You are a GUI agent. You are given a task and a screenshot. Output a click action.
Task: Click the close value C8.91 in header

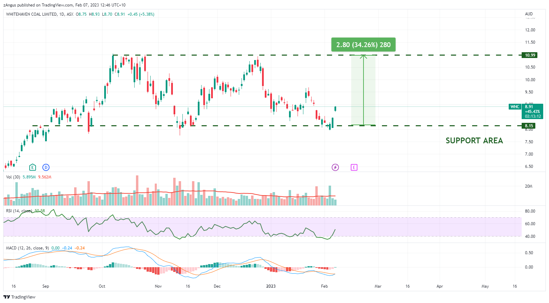pyautogui.click(x=120, y=14)
